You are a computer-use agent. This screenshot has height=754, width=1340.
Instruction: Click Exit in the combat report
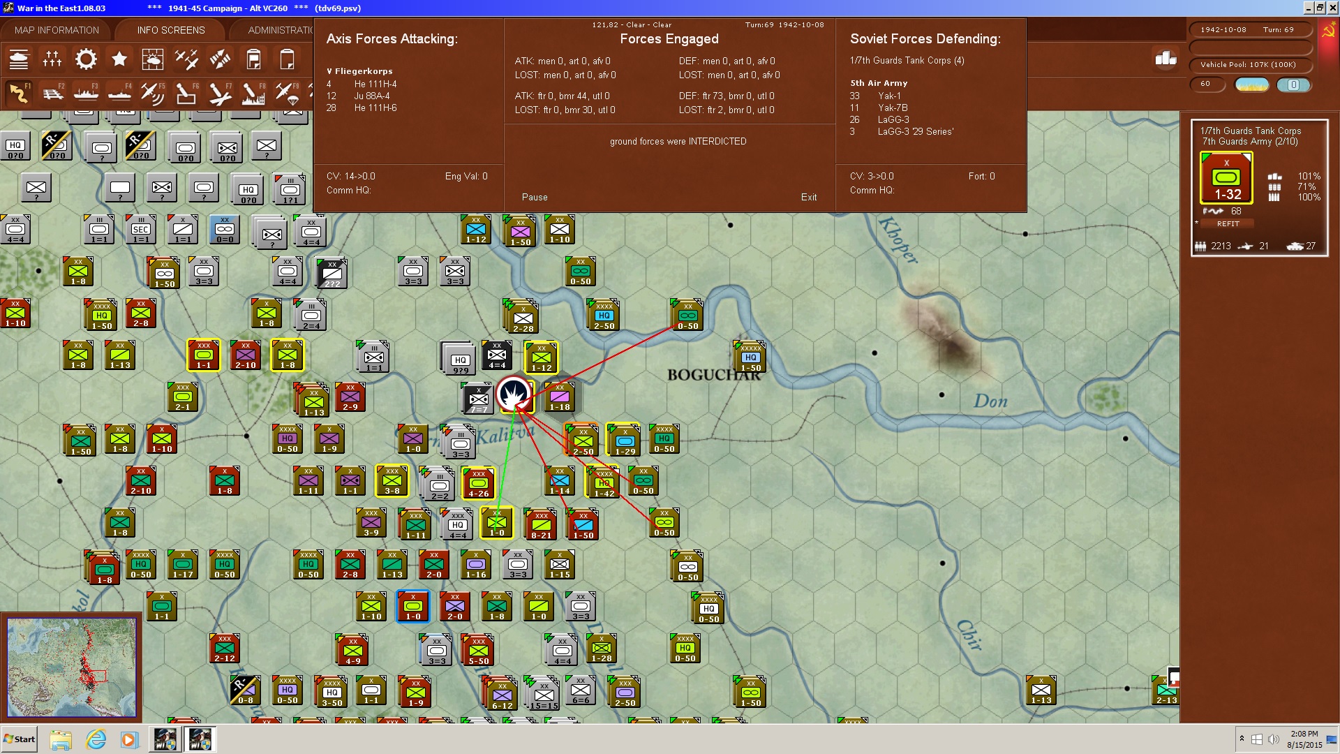pyautogui.click(x=809, y=198)
